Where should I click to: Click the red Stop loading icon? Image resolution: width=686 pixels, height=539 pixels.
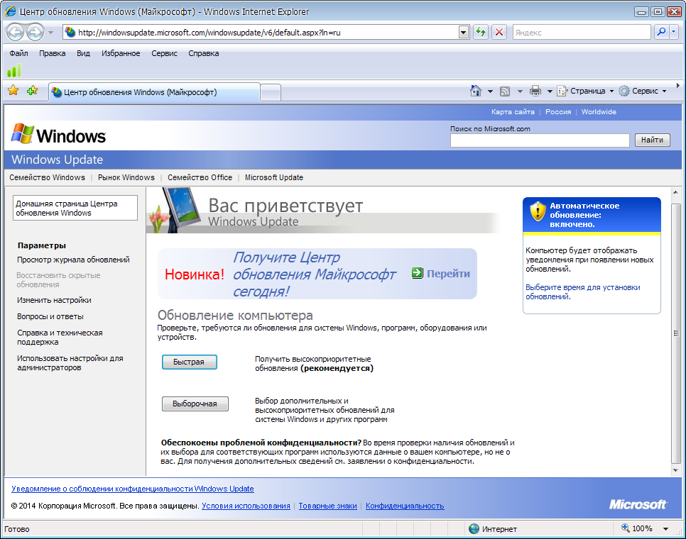tap(499, 32)
